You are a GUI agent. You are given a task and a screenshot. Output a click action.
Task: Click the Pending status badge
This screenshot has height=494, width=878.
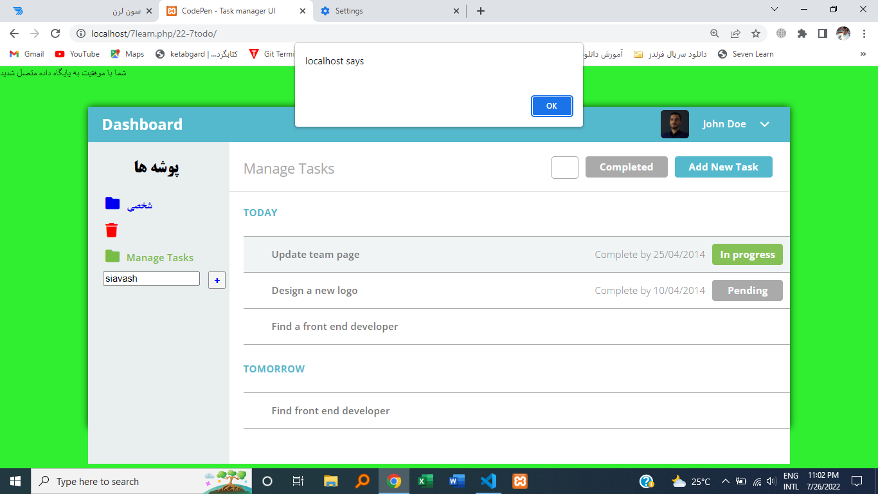748,291
